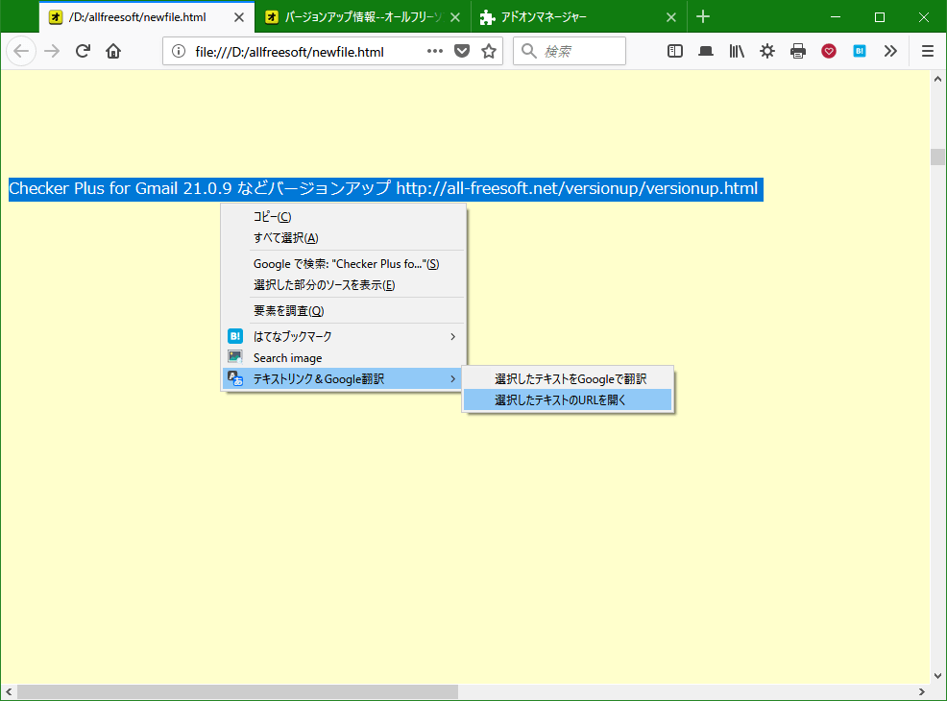Click vertical scrollbar up arrow
Viewport: 947px width, 701px height.
pos(938,79)
